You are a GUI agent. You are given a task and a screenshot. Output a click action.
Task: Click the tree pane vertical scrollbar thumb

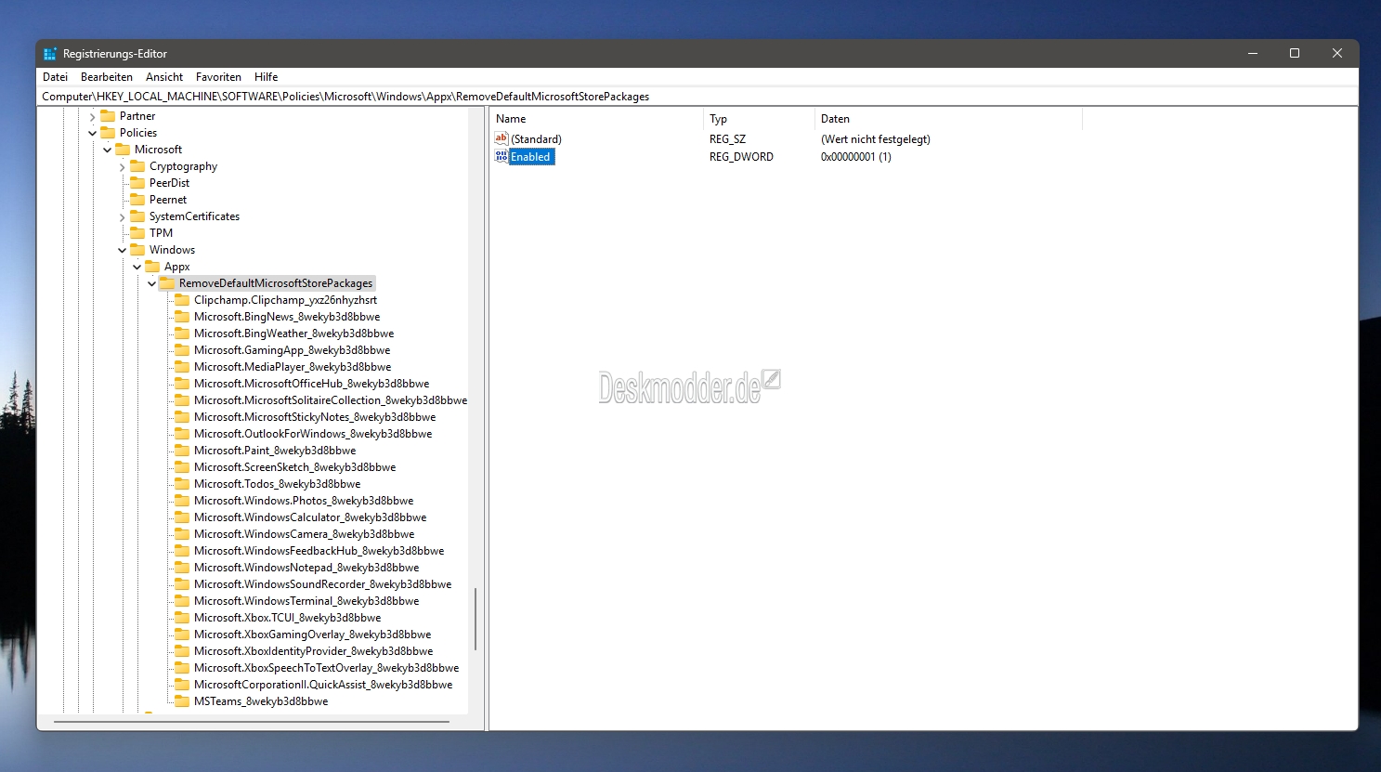[x=476, y=619]
